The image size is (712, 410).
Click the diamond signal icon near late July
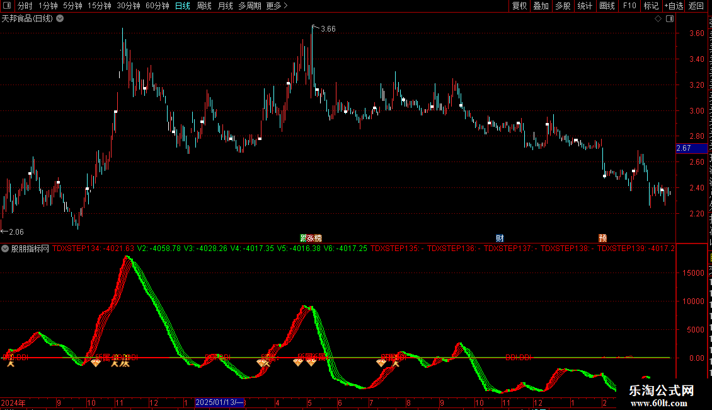click(381, 363)
